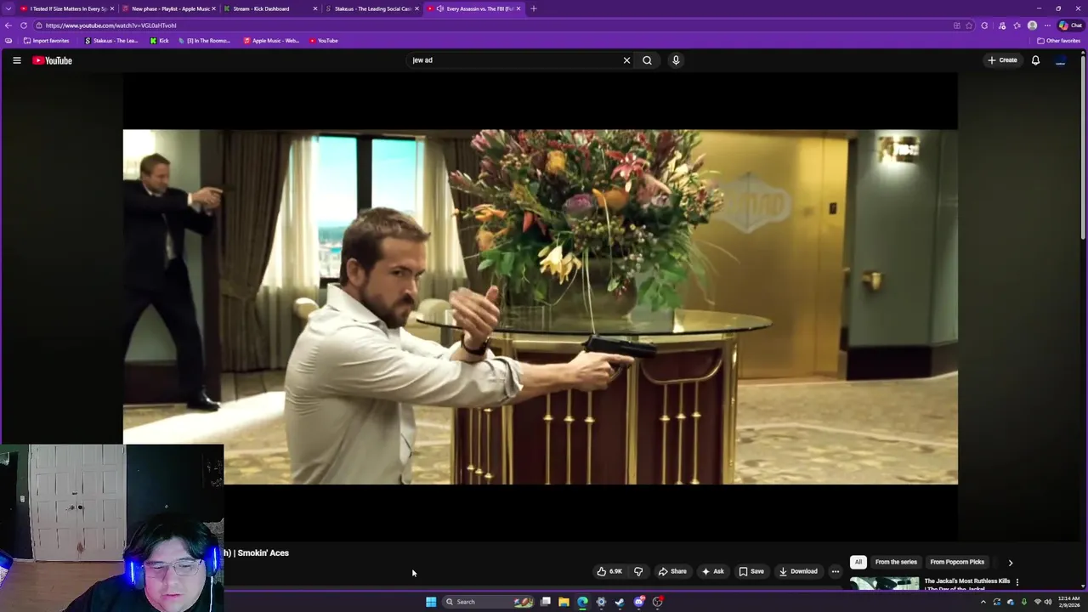Open the Stake.us bookmark
1088x612 pixels.
click(111, 41)
